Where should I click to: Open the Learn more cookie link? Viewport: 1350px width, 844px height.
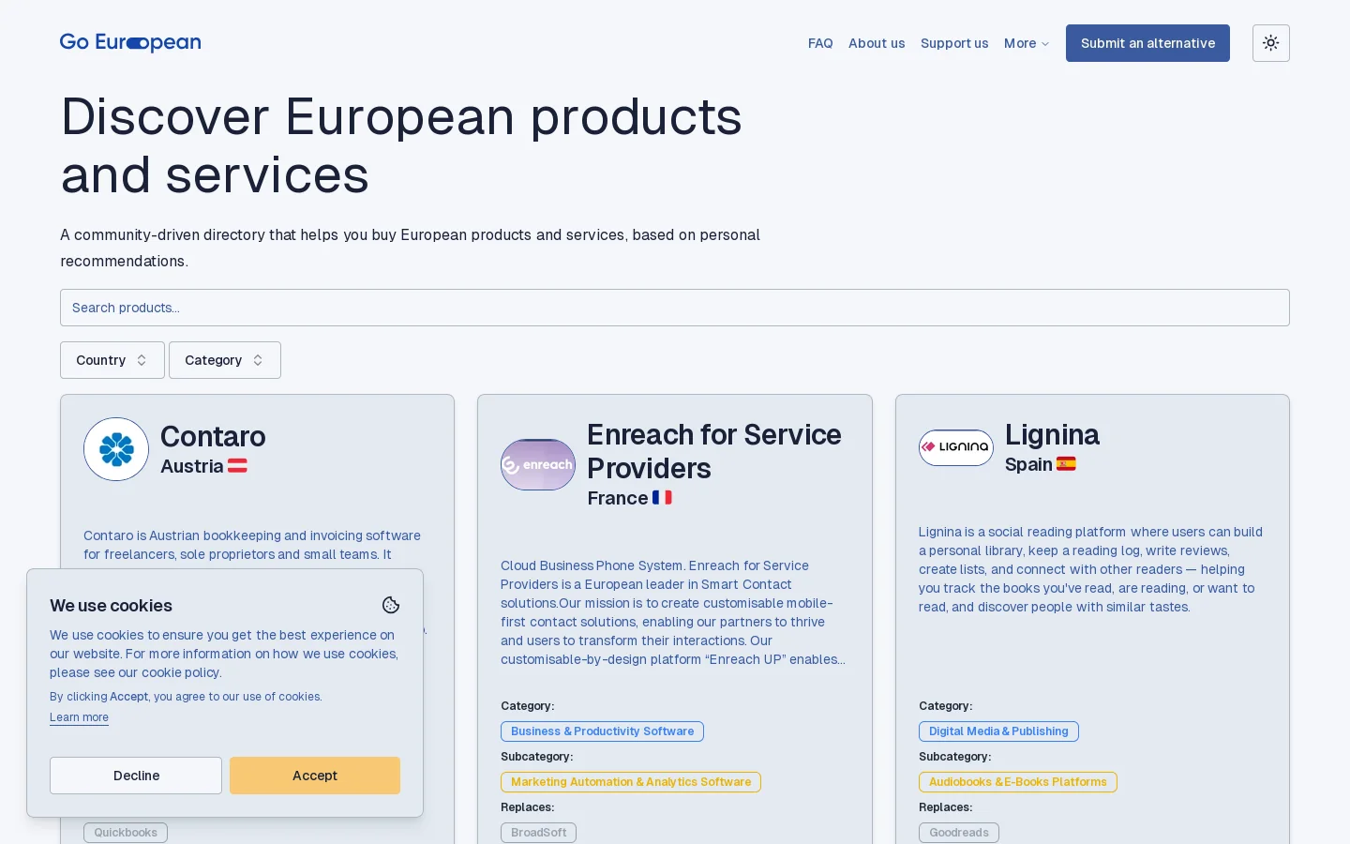[79, 717]
